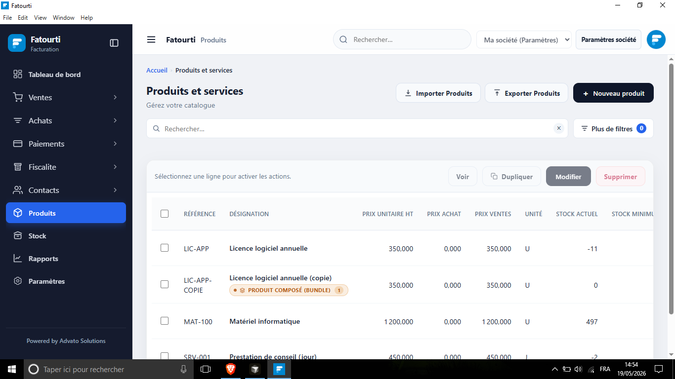The height and width of the screenshot is (379, 675).
Task: Open Task View on the taskbar
Action: click(206, 369)
